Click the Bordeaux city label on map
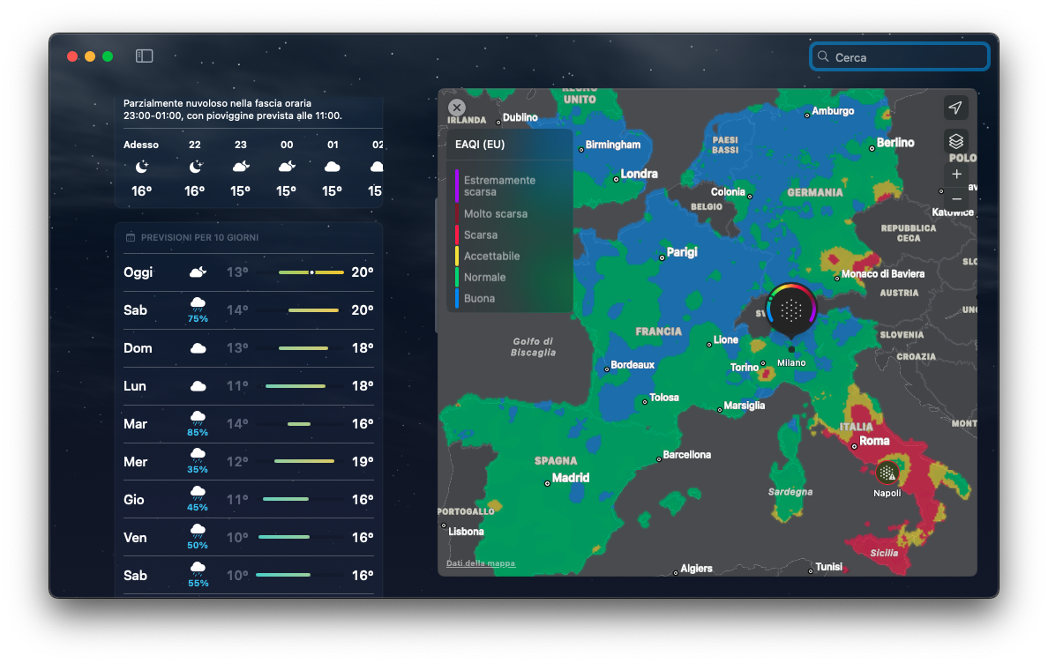This screenshot has height=663, width=1048. coord(633,364)
